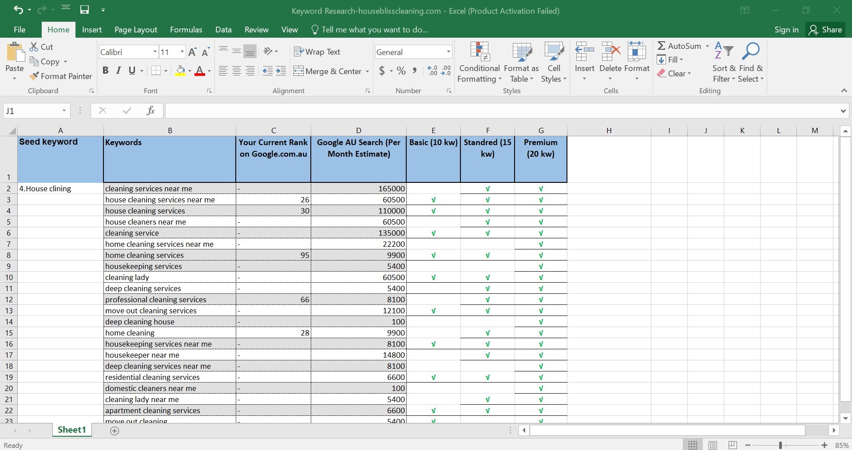The width and height of the screenshot is (852, 450).
Task: Apply Percent Style number format
Action: (x=400, y=71)
